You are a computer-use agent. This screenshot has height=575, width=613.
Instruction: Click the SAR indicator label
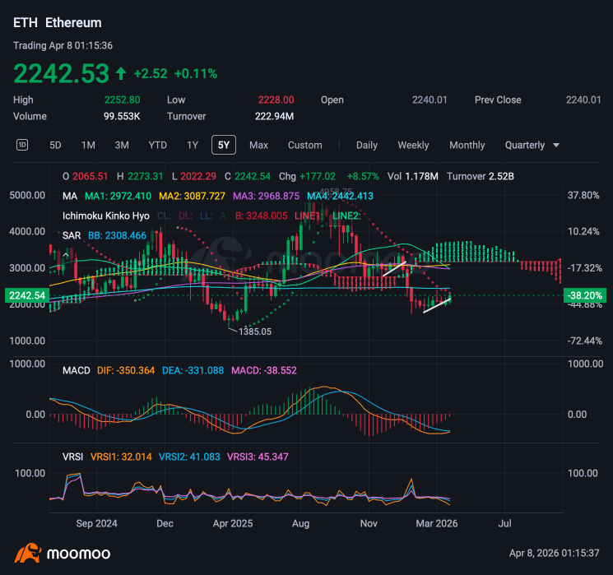pyautogui.click(x=71, y=235)
